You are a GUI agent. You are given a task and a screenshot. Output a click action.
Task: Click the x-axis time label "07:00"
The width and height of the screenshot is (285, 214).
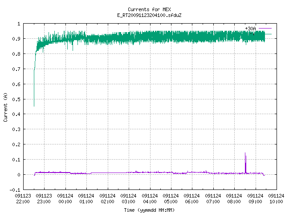pos(213,202)
